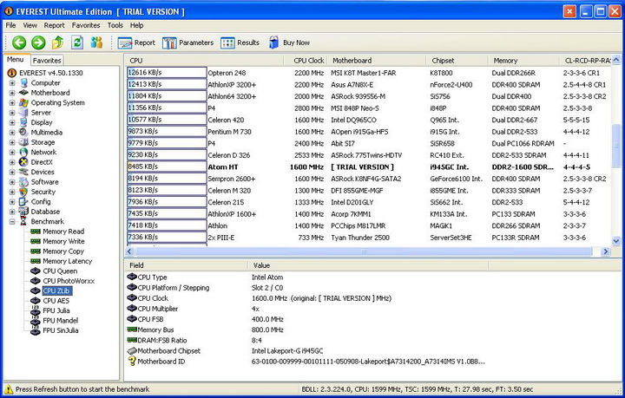This screenshot has height=398, width=625.
Task: Select the Atom HT result row
Action: (x=367, y=166)
